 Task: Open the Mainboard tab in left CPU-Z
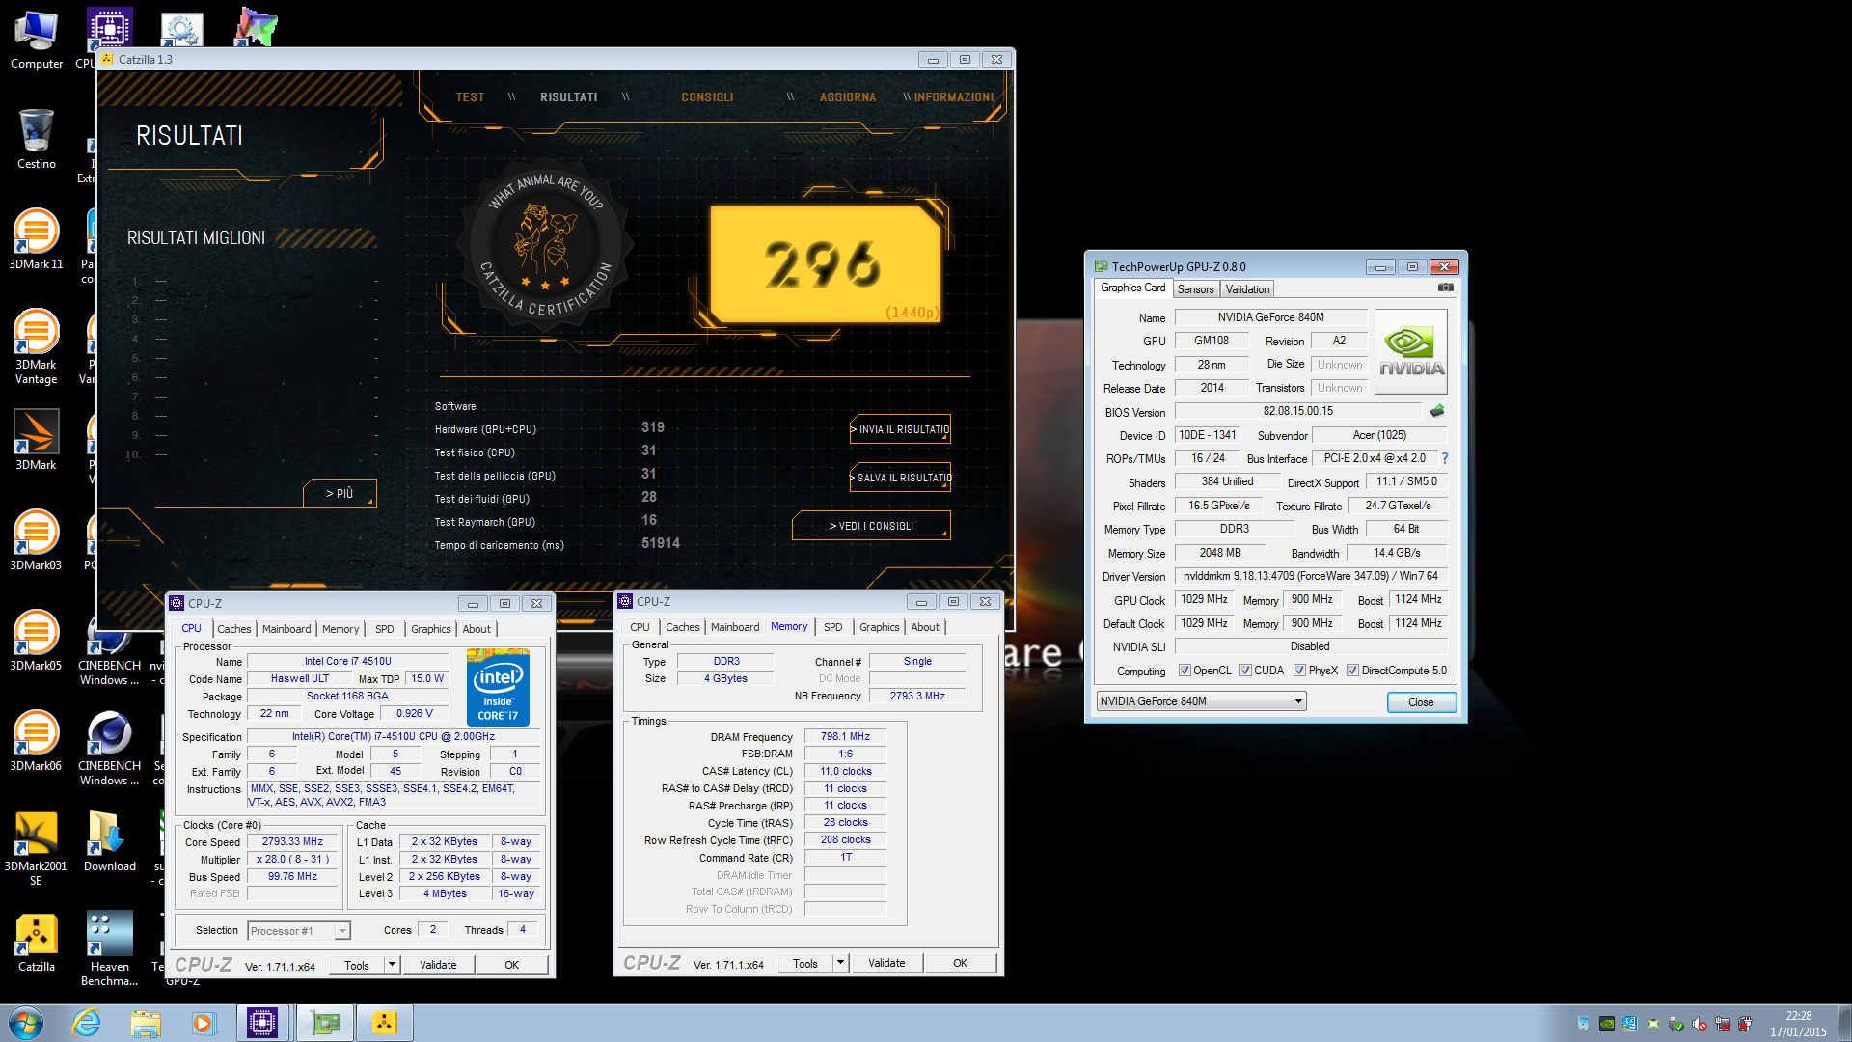[x=286, y=629]
